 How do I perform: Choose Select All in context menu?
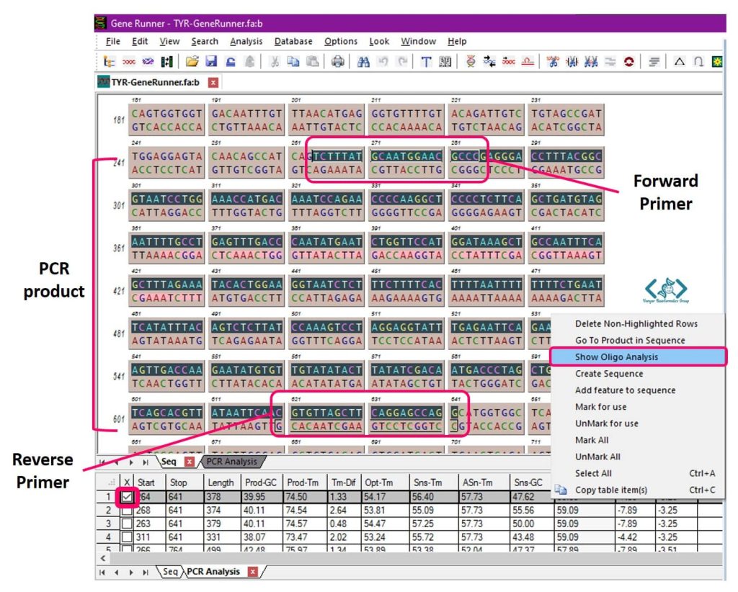point(638,473)
